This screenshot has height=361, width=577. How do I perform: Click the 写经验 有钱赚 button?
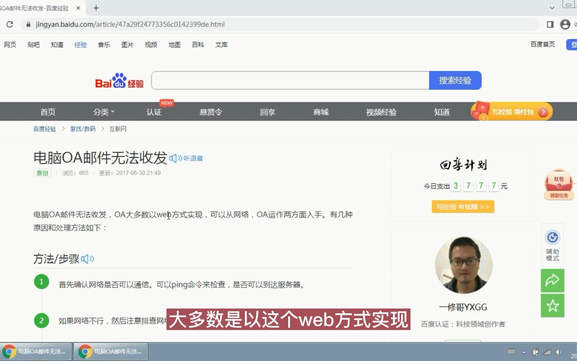click(x=463, y=207)
